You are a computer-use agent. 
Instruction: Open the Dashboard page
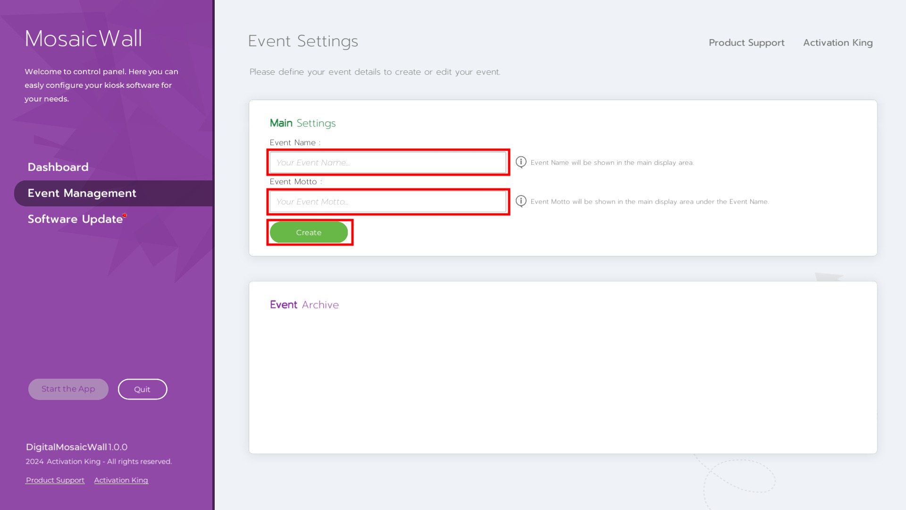[x=58, y=167]
